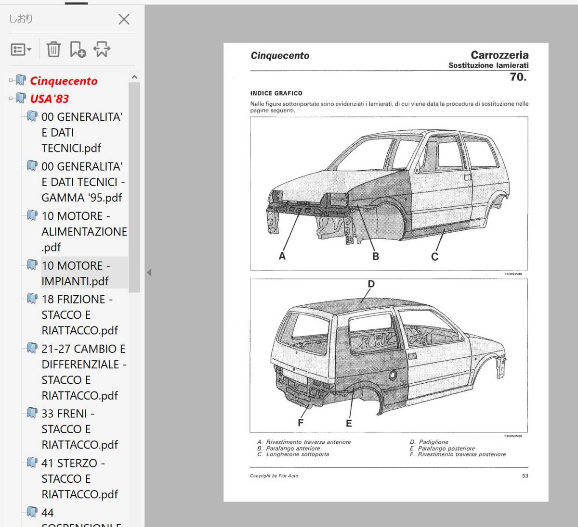Open the USA'83 bookmark

[x=49, y=99]
